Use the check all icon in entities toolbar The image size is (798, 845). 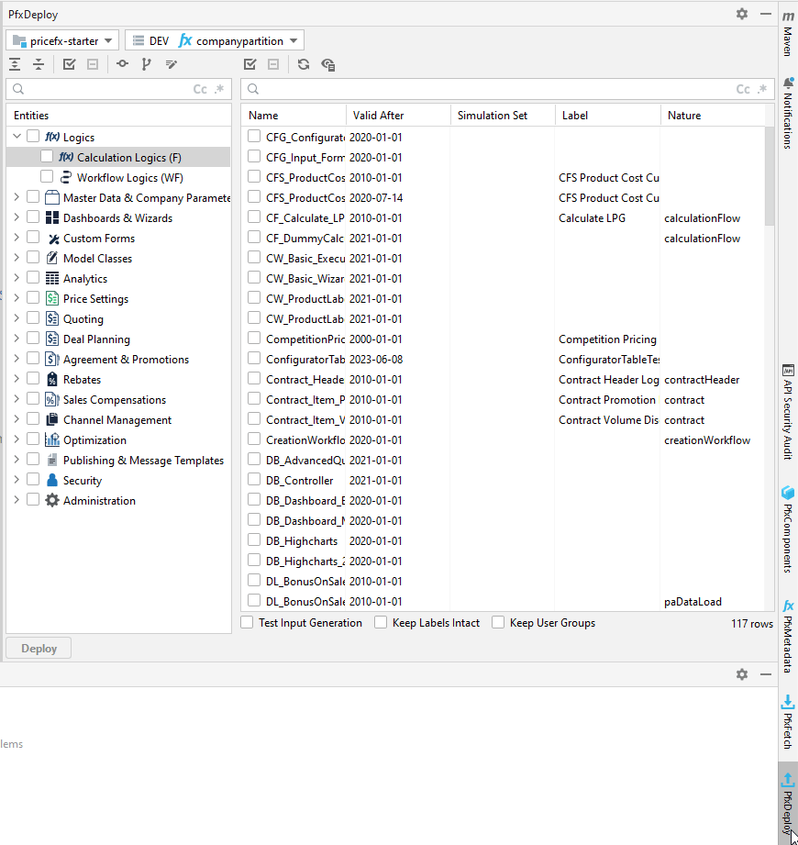pos(67,64)
